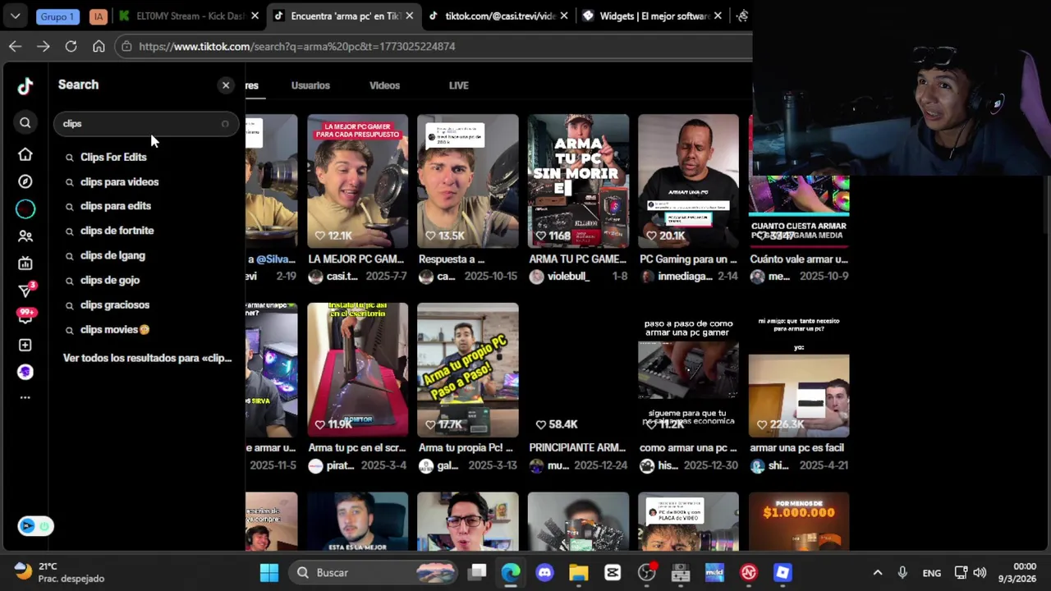The width and height of the screenshot is (1051, 591).
Task: Switch to the LIVE results tab
Action: click(x=458, y=85)
